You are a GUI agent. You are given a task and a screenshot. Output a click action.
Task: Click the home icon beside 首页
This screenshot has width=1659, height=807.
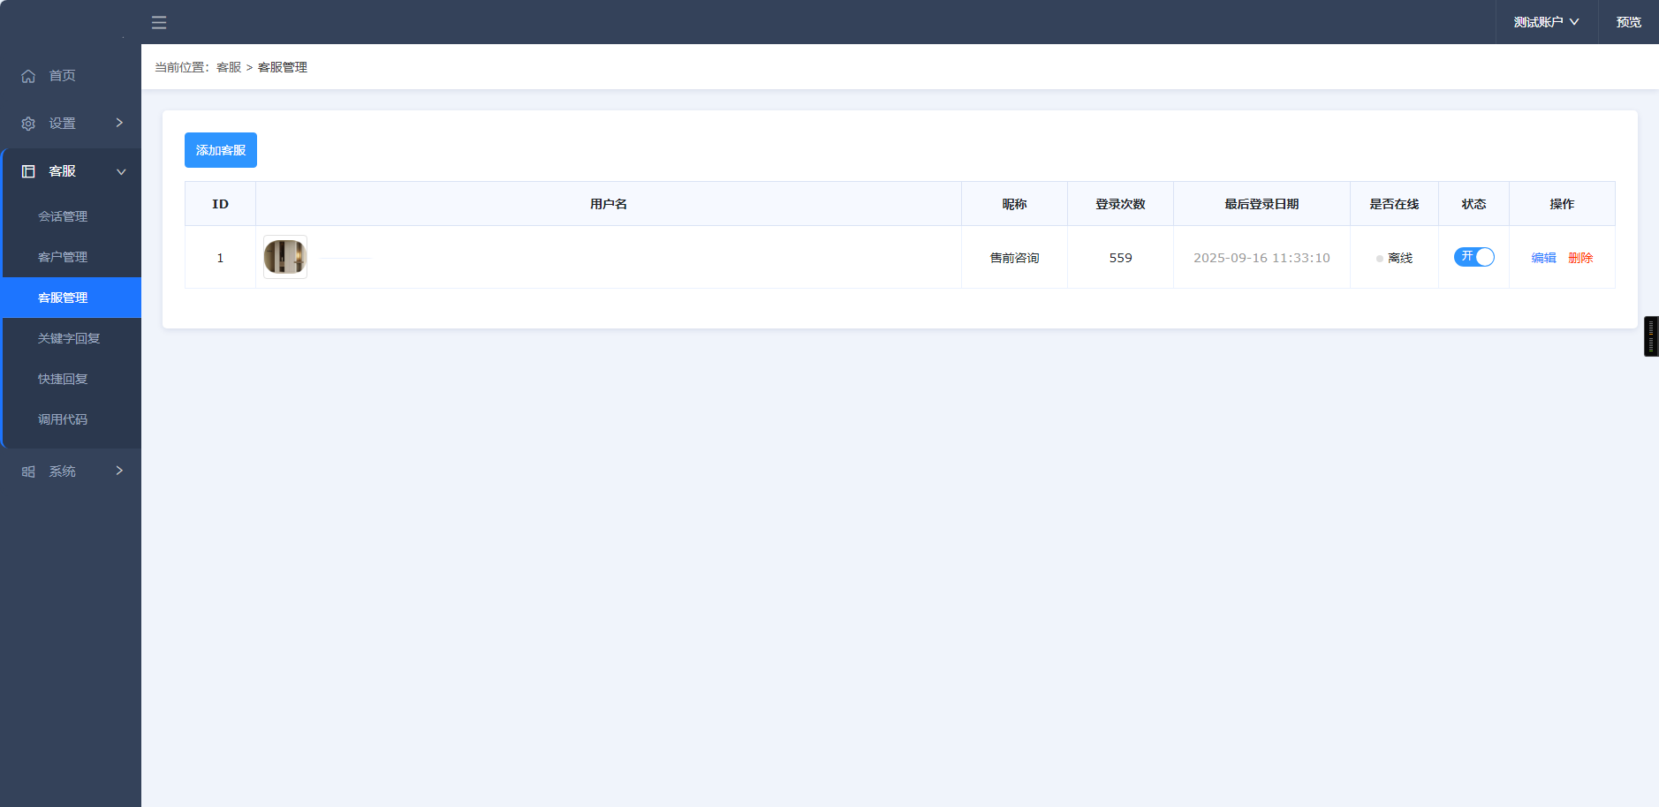(28, 76)
